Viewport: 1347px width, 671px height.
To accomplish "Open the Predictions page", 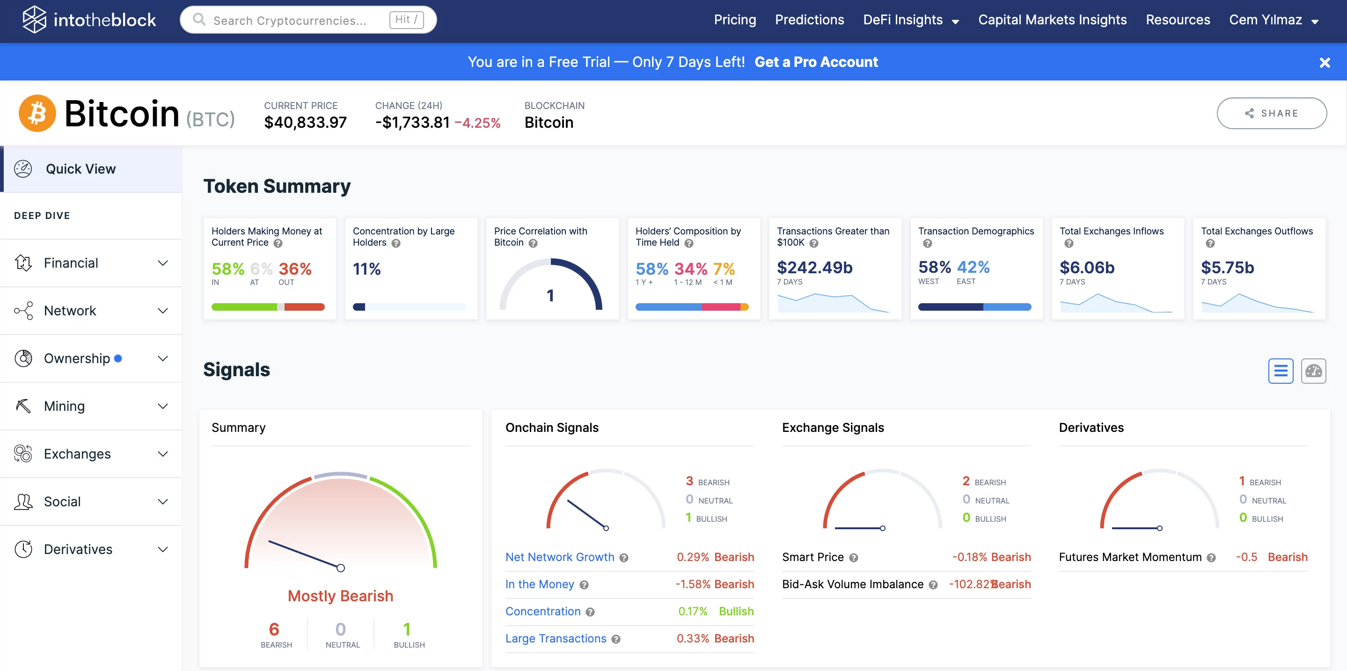I will point(809,20).
